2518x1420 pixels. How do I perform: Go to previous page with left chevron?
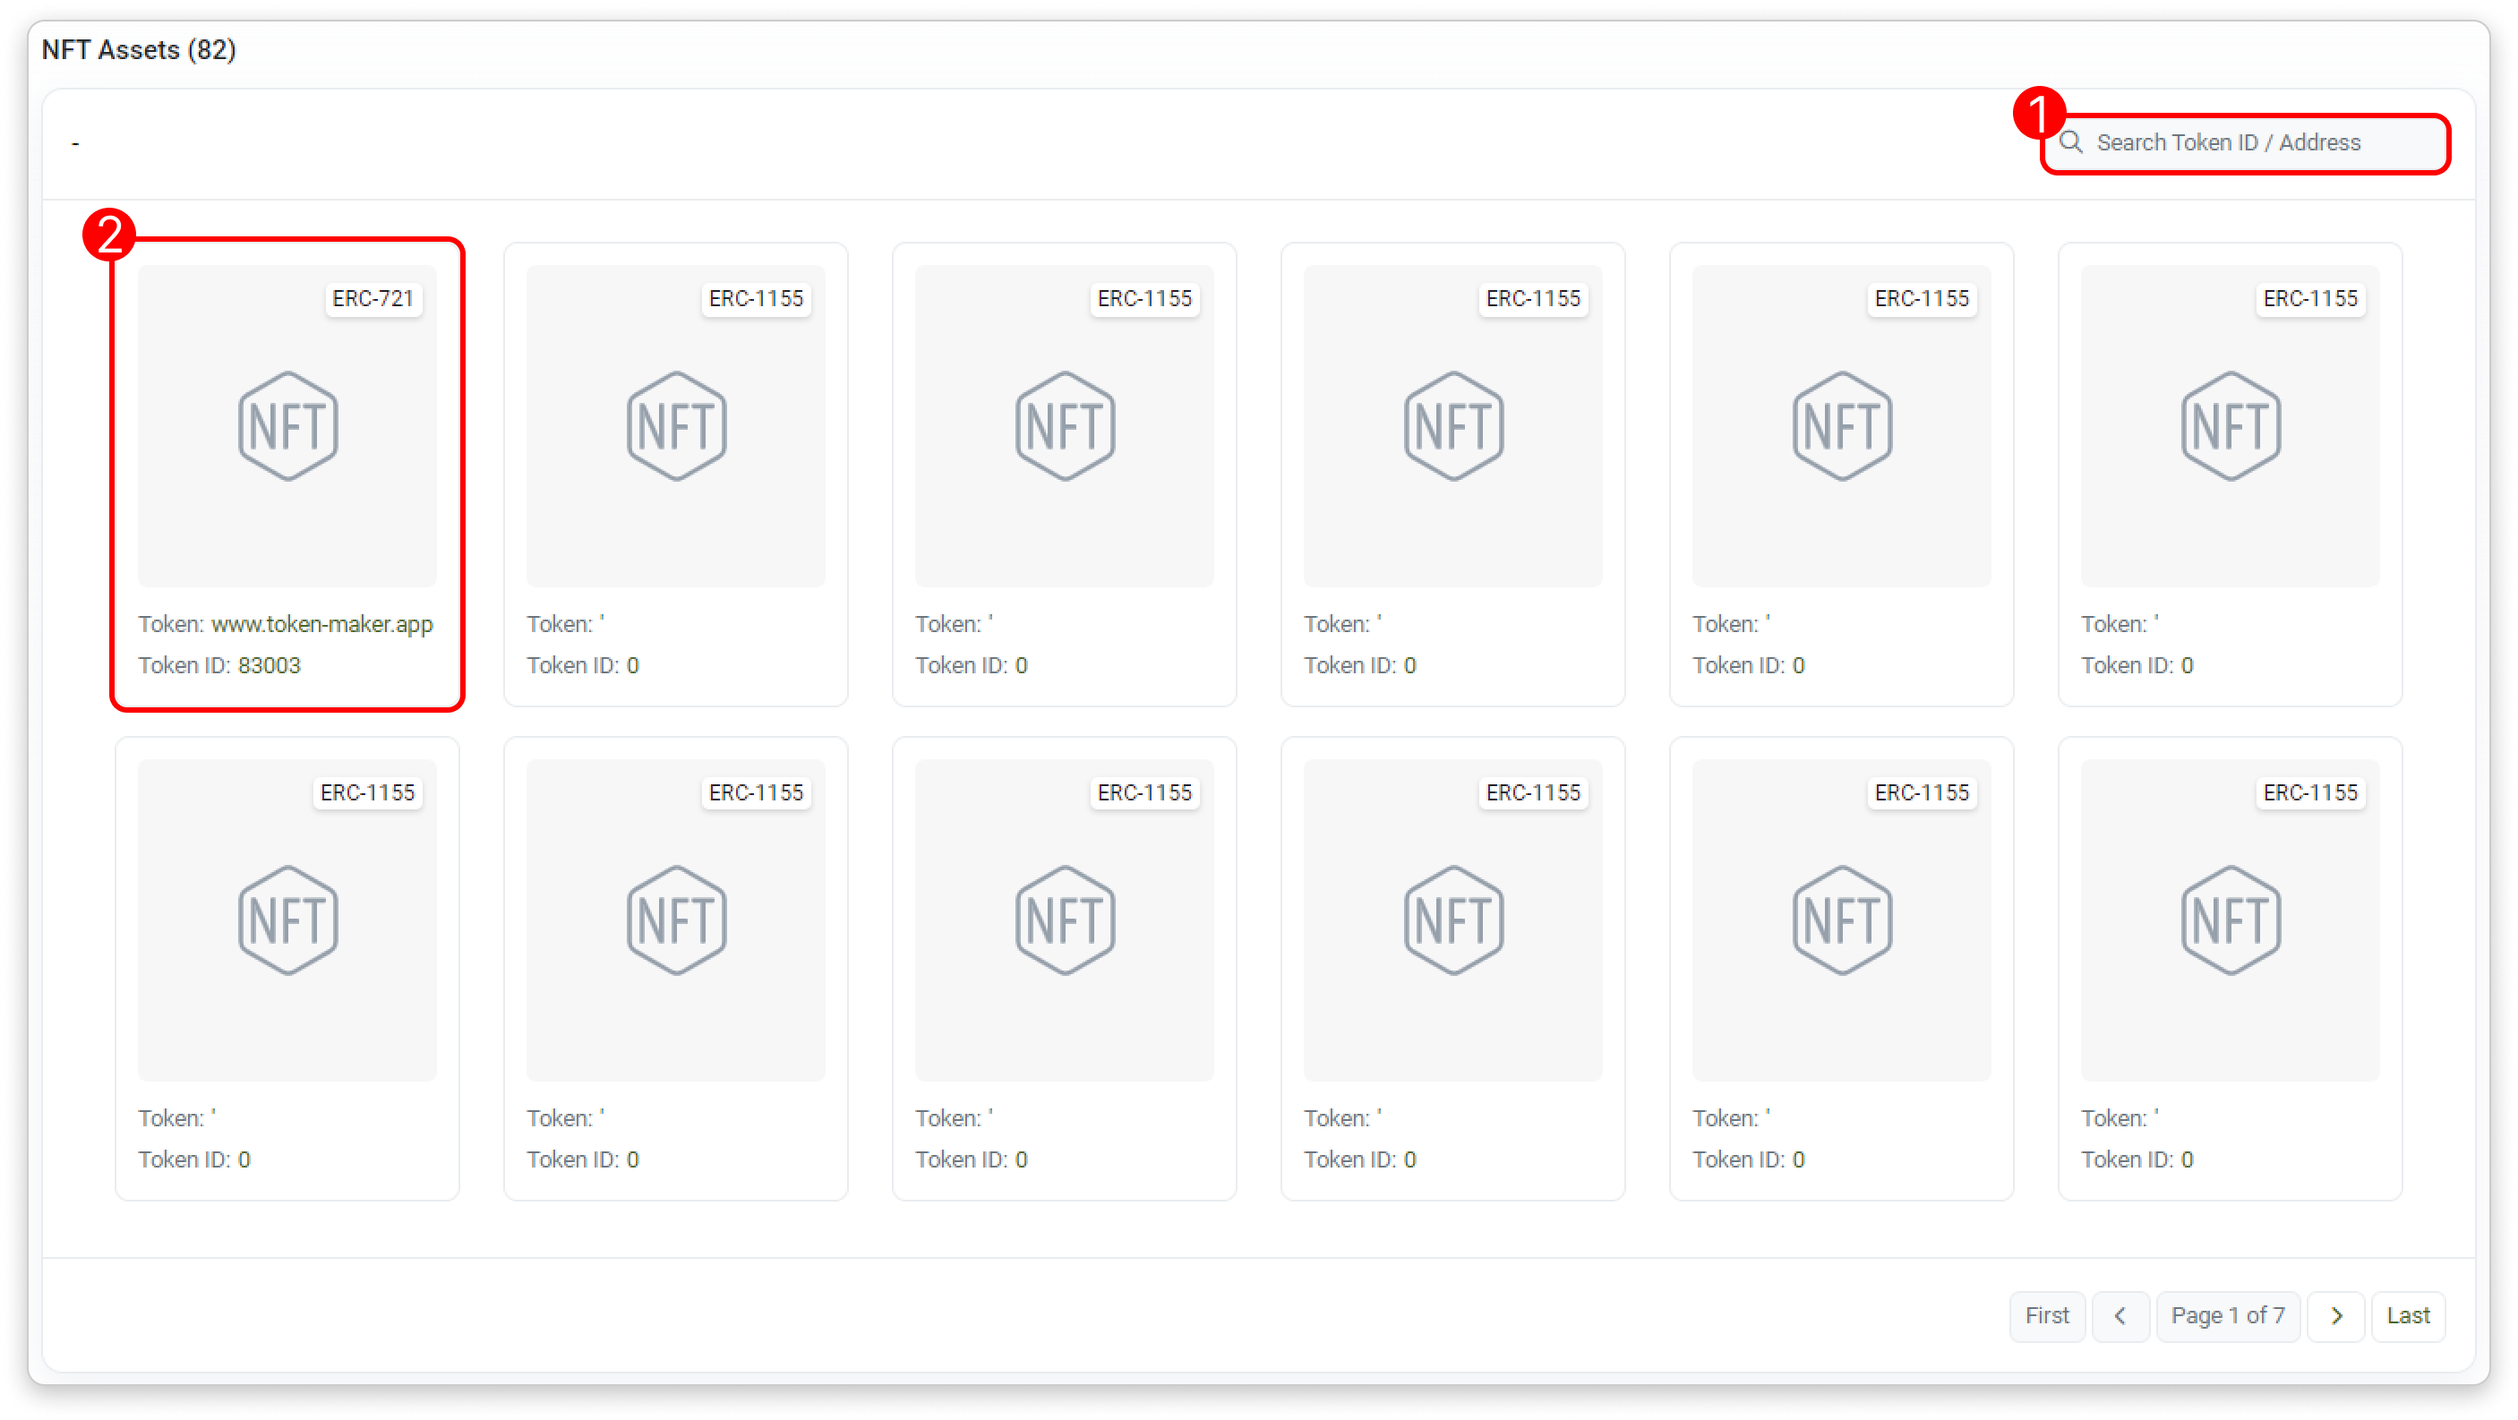point(2120,1316)
